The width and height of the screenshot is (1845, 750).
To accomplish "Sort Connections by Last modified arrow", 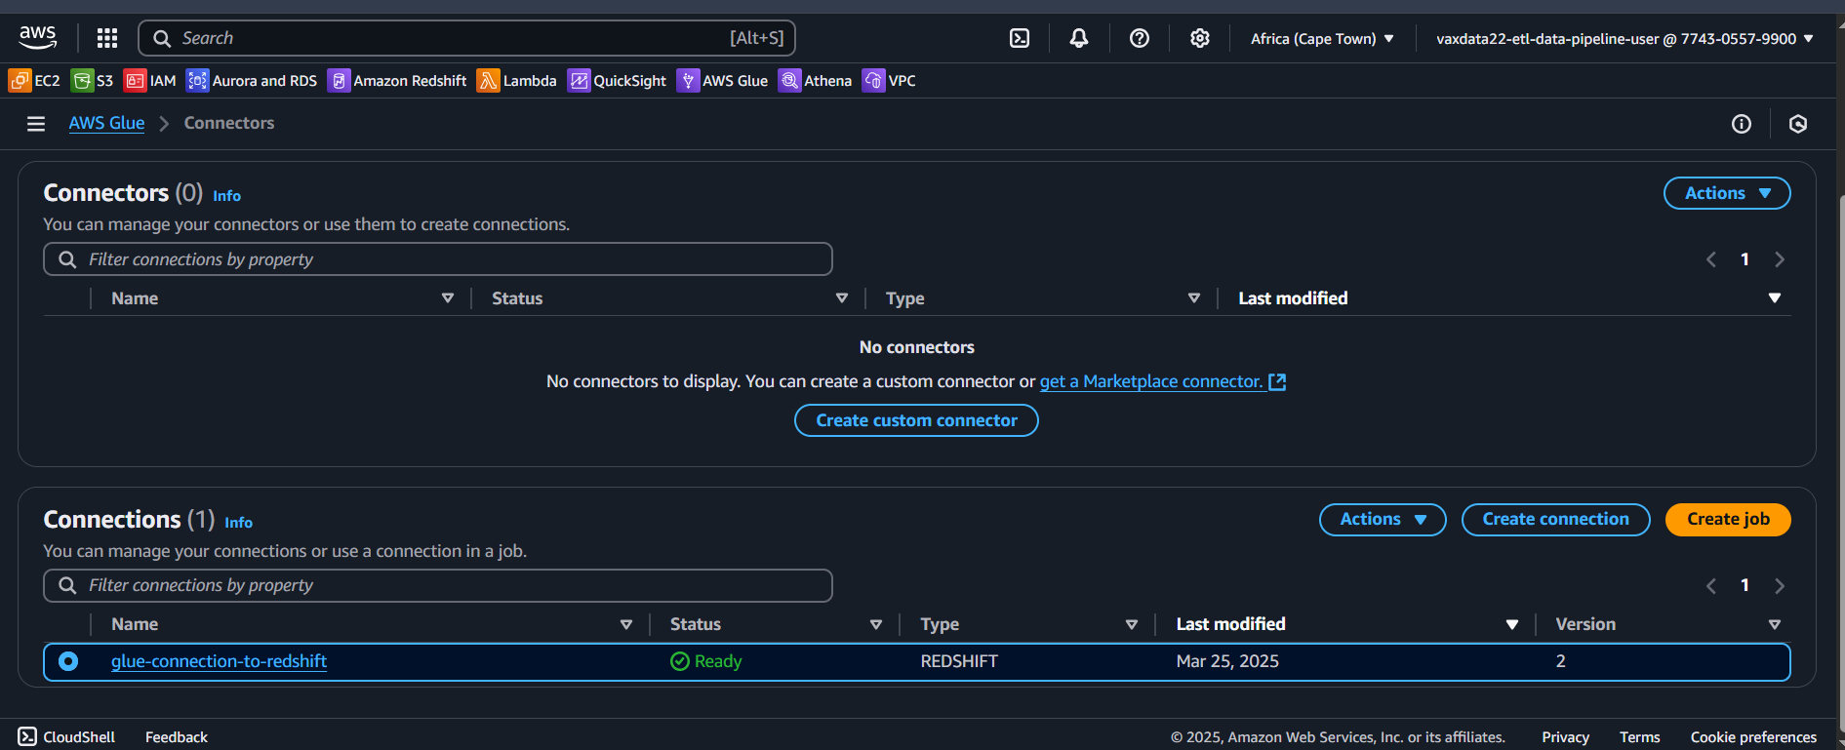I will tap(1512, 625).
